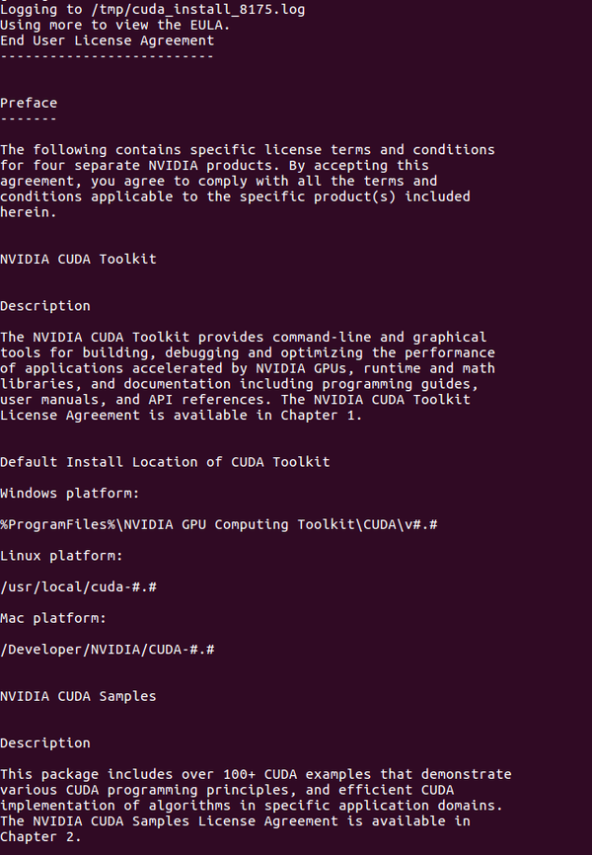The height and width of the screenshot is (855, 592).
Task: Click the first "NVIDIA CUDA Toolkit" heading
Action: click(x=78, y=259)
